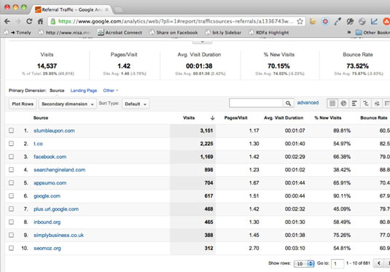
Task: Open bit.ly Sidebar bookmark
Action: coord(223,33)
